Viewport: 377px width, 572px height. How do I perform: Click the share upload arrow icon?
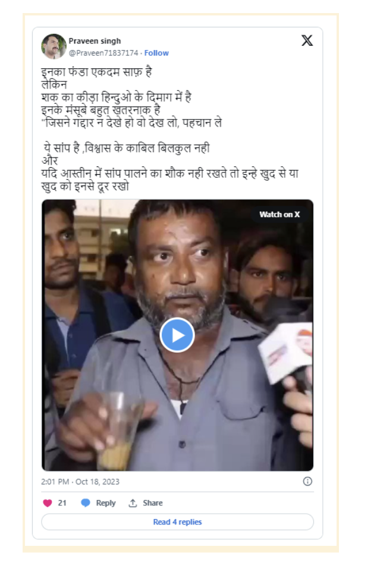click(133, 503)
